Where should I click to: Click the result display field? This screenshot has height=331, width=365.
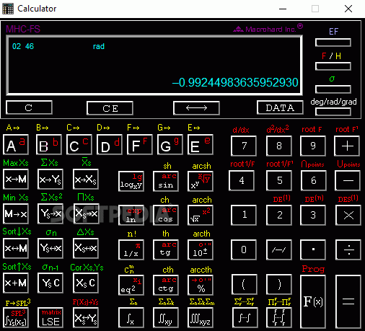pos(154,65)
